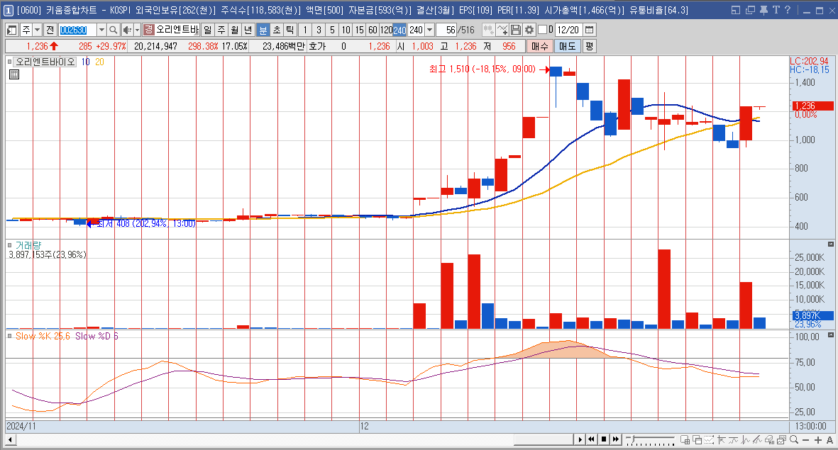
Task: Click the overlapping windows icon in bottom toolbar
Action: [697, 440]
